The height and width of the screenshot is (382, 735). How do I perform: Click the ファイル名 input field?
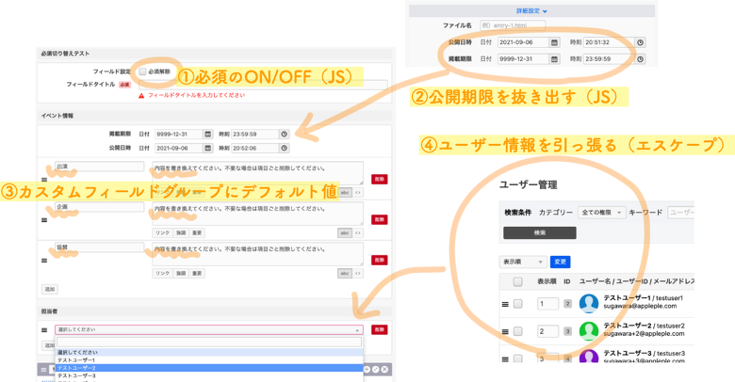[x=514, y=25]
